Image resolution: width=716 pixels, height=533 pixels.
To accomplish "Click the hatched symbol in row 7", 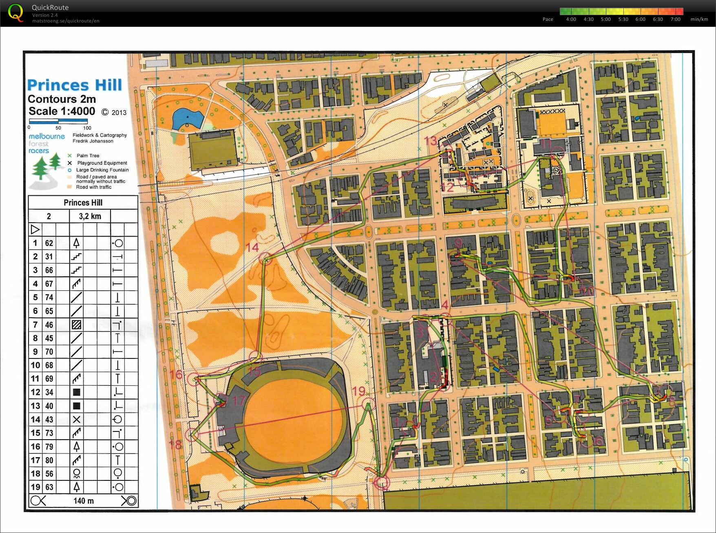I will (76, 325).
